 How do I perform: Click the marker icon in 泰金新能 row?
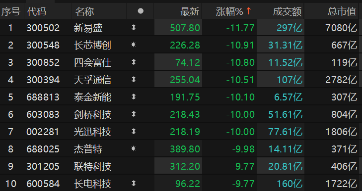[x=134, y=97]
